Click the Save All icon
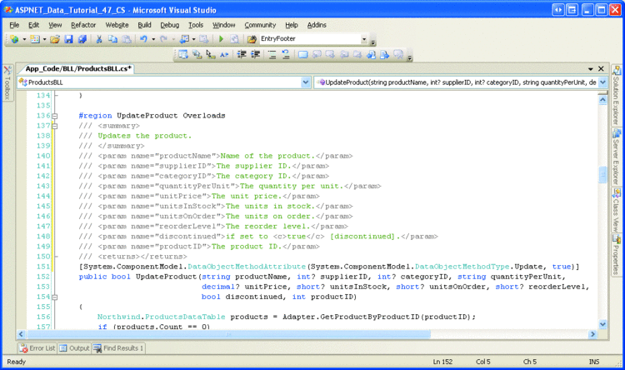This screenshot has width=625, height=370. tap(82, 39)
